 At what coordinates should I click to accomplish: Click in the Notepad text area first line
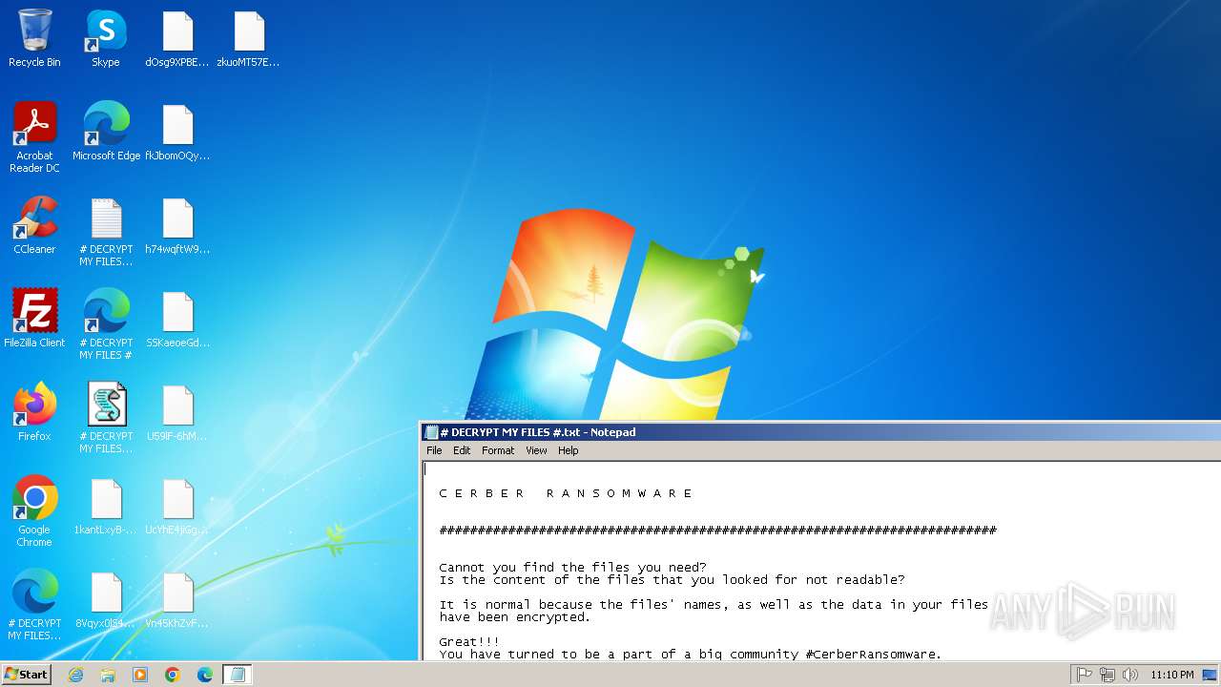coord(820,469)
